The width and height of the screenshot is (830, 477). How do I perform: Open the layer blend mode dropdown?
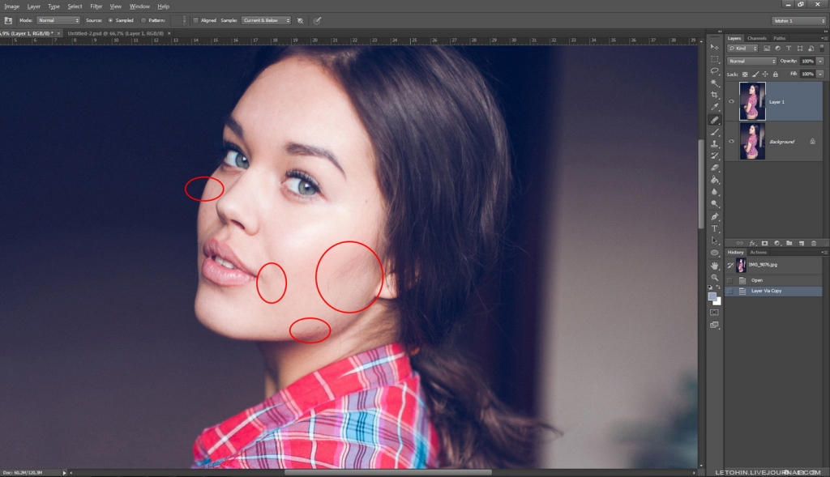pyautogui.click(x=751, y=62)
